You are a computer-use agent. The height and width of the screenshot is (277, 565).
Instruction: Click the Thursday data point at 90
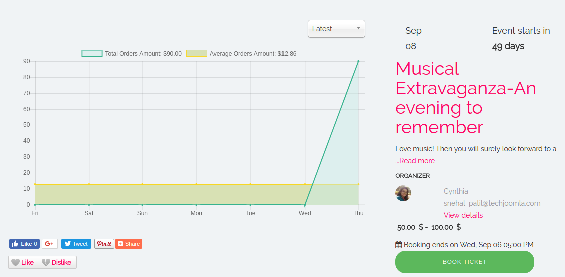[358, 62]
